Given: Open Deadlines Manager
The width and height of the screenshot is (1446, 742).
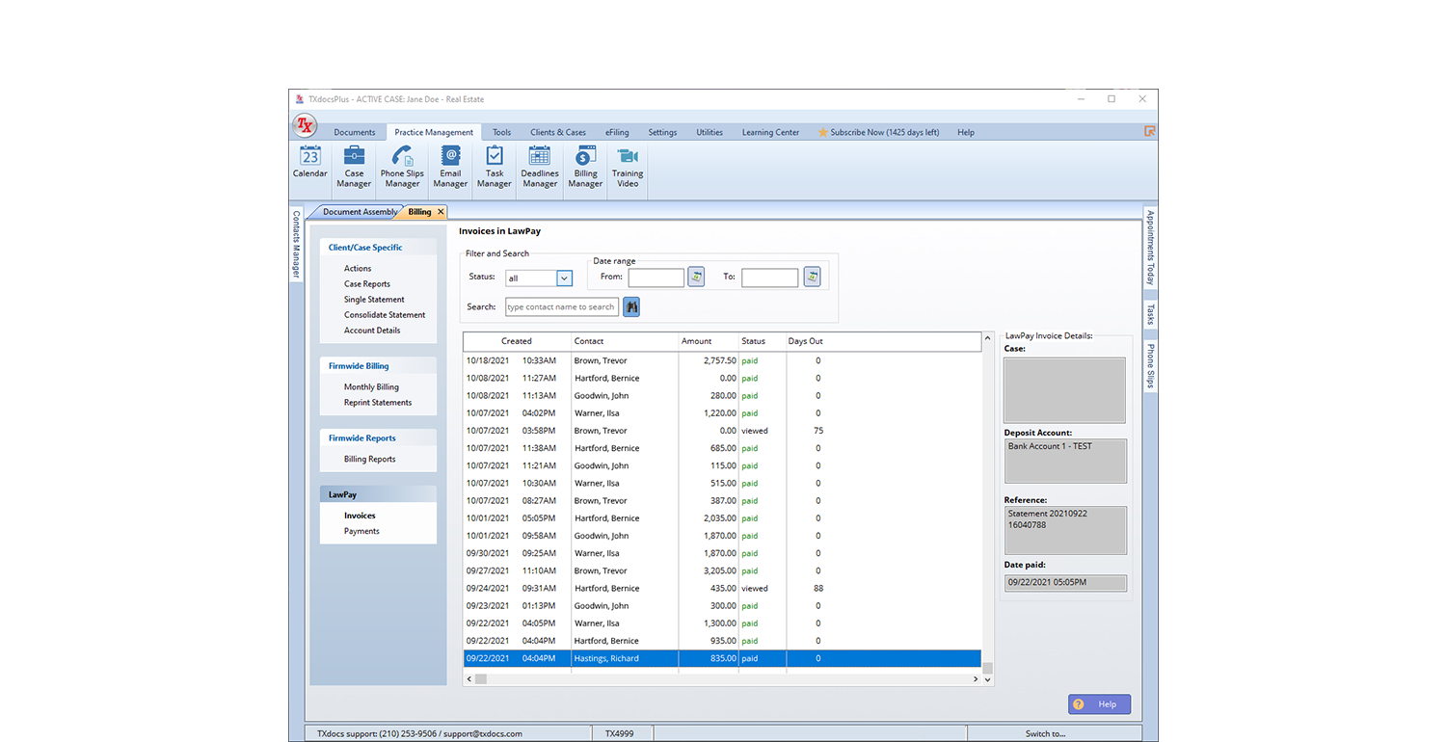Looking at the screenshot, I should point(540,167).
